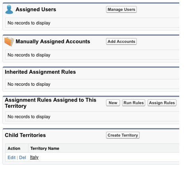Click the Child Territories heading
This screenshot has width=186, height=169.
tap(25, 135)
